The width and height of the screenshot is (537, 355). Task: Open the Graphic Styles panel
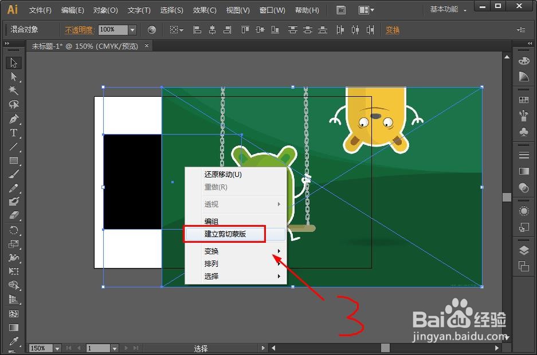[x=524, y=227]
